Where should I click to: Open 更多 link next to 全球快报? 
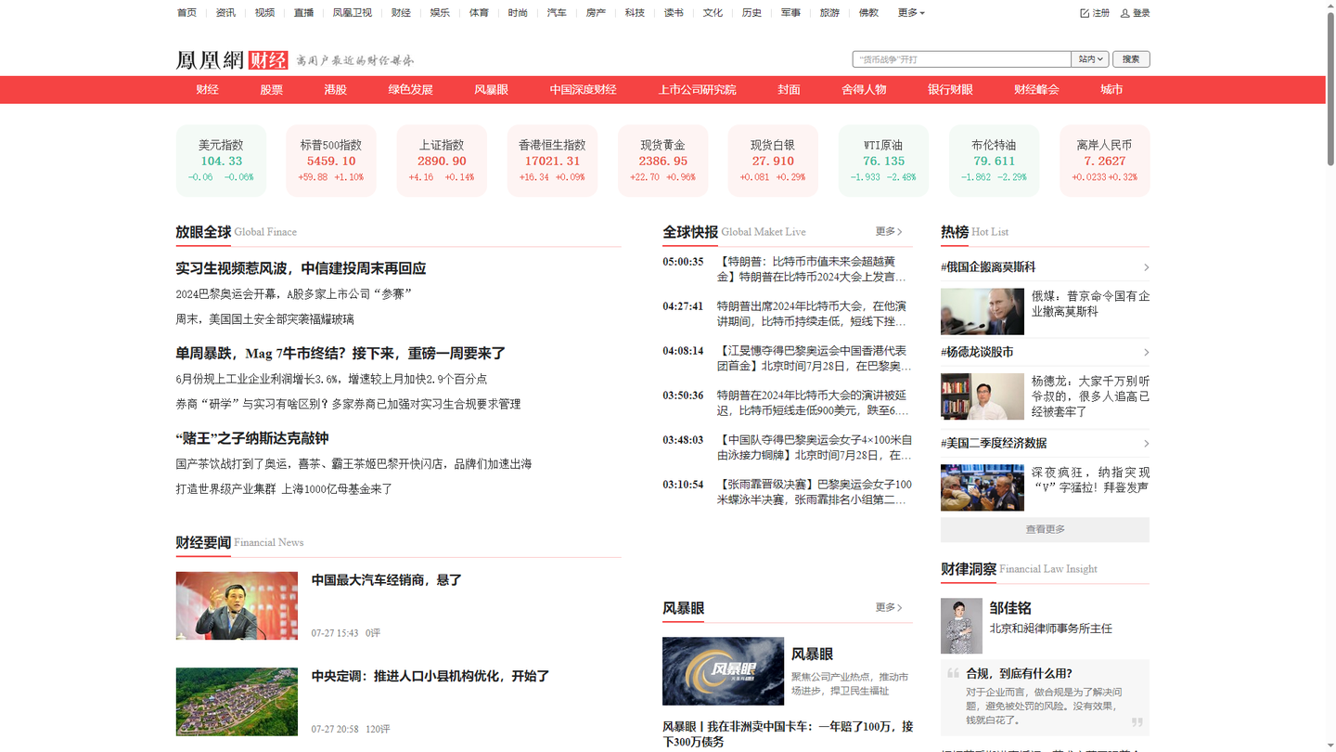coord(889,231)
